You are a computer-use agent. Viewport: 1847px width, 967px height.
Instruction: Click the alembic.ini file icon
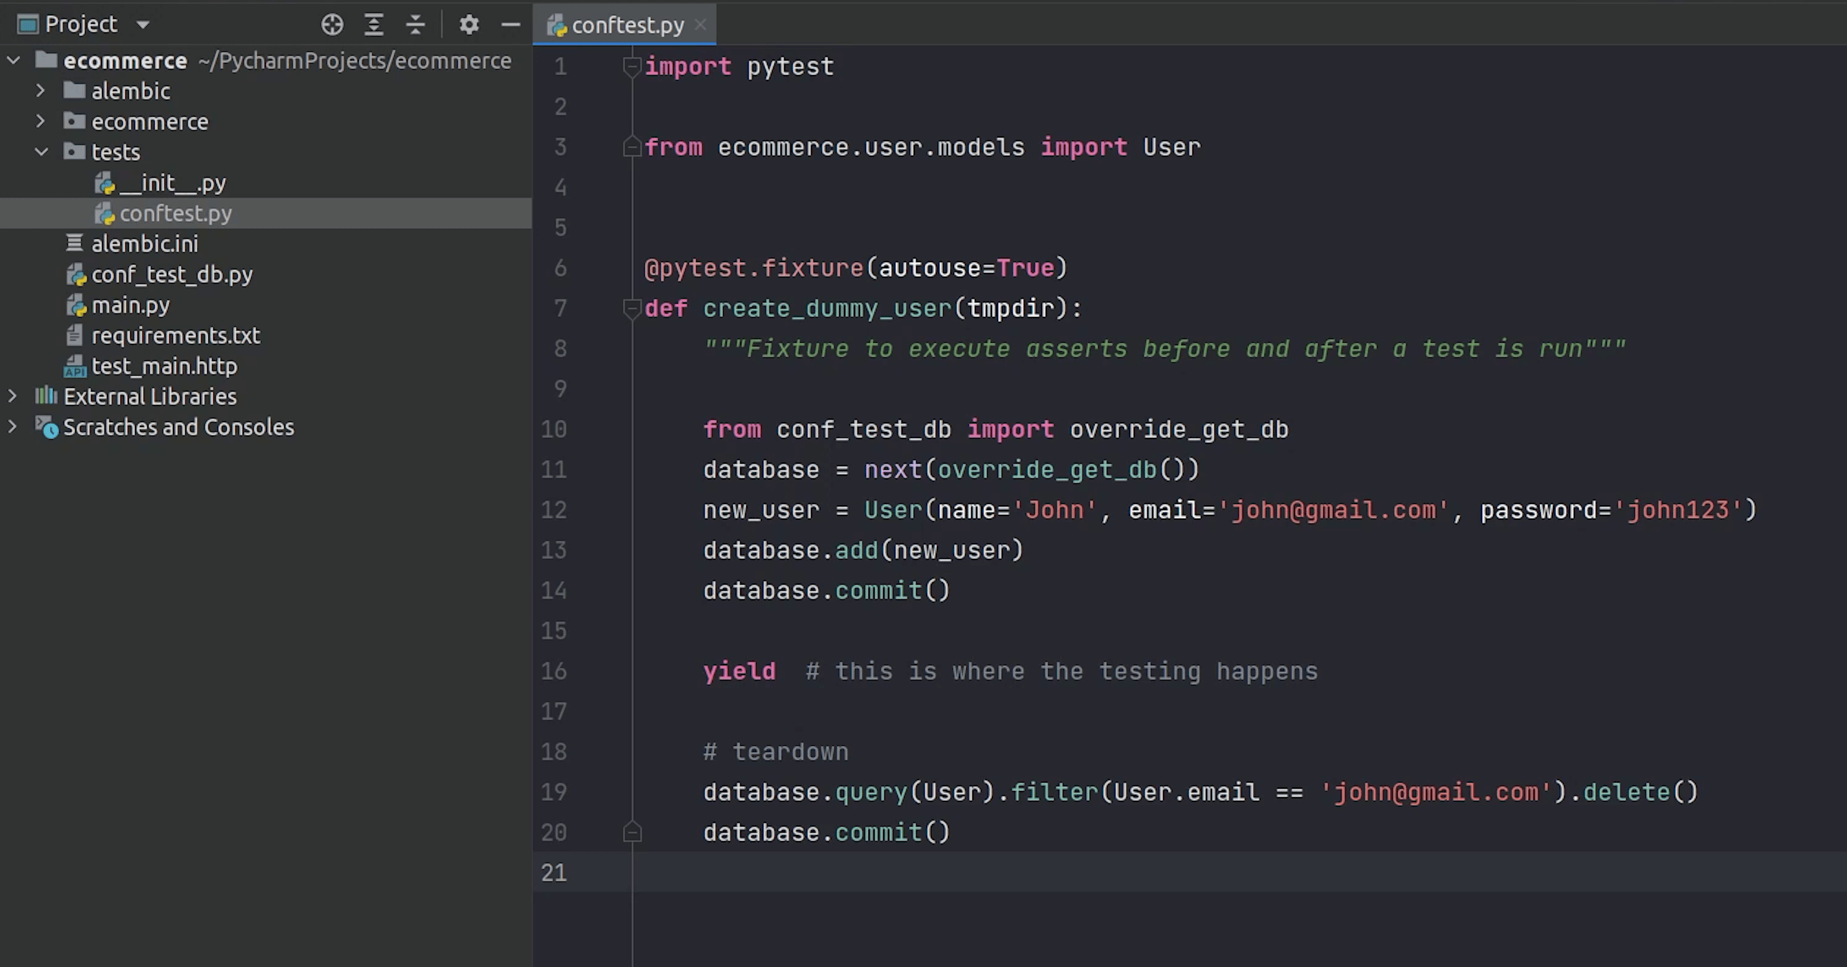coord(74,244)
